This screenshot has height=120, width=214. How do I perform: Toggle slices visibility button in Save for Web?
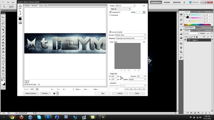coord(20,23)
